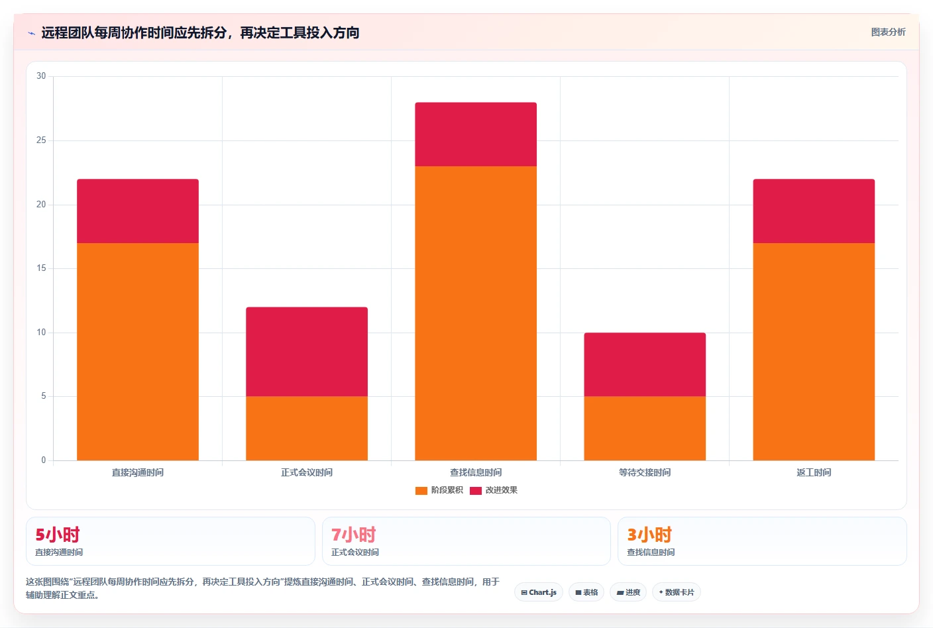Image resolution: width=933 pixels, height=628 pixels.
Task: Click the 图表分析 label in header
Action: (x=888, y=32)
